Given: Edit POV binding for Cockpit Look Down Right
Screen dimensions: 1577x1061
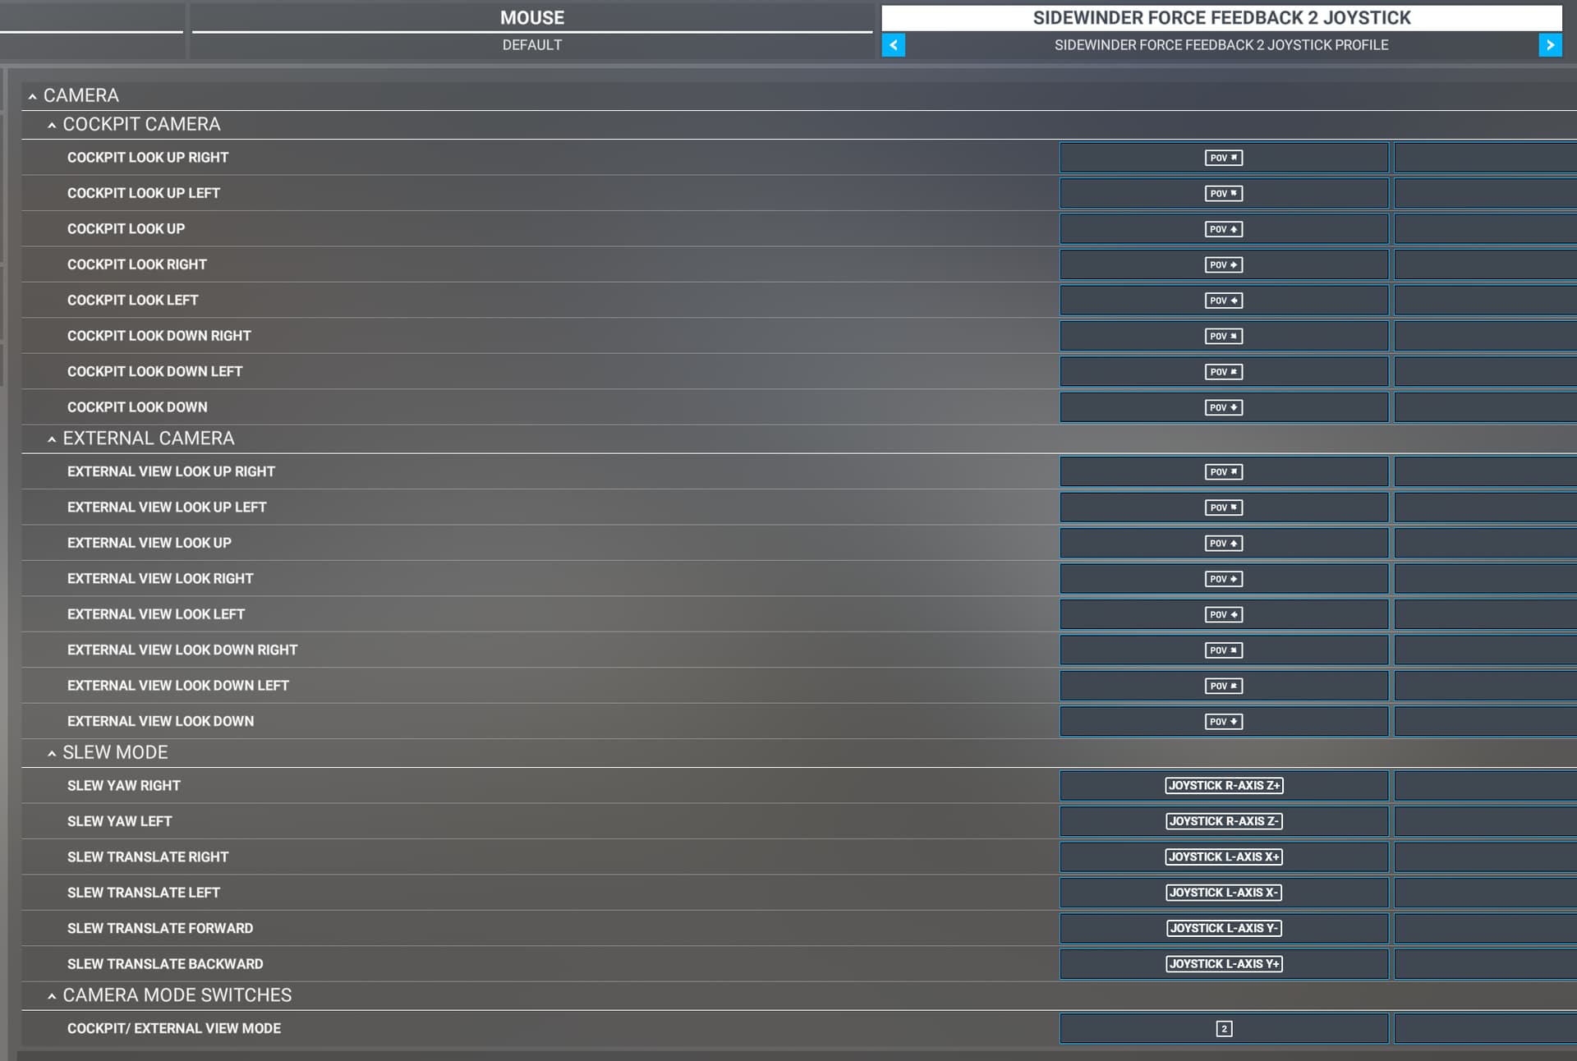Looking at the screenshot, I should click(1224, 336).
